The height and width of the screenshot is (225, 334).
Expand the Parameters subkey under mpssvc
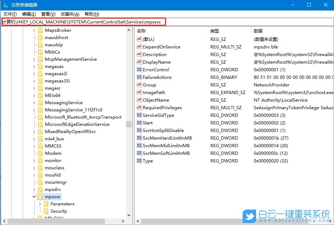click(41, 204)
